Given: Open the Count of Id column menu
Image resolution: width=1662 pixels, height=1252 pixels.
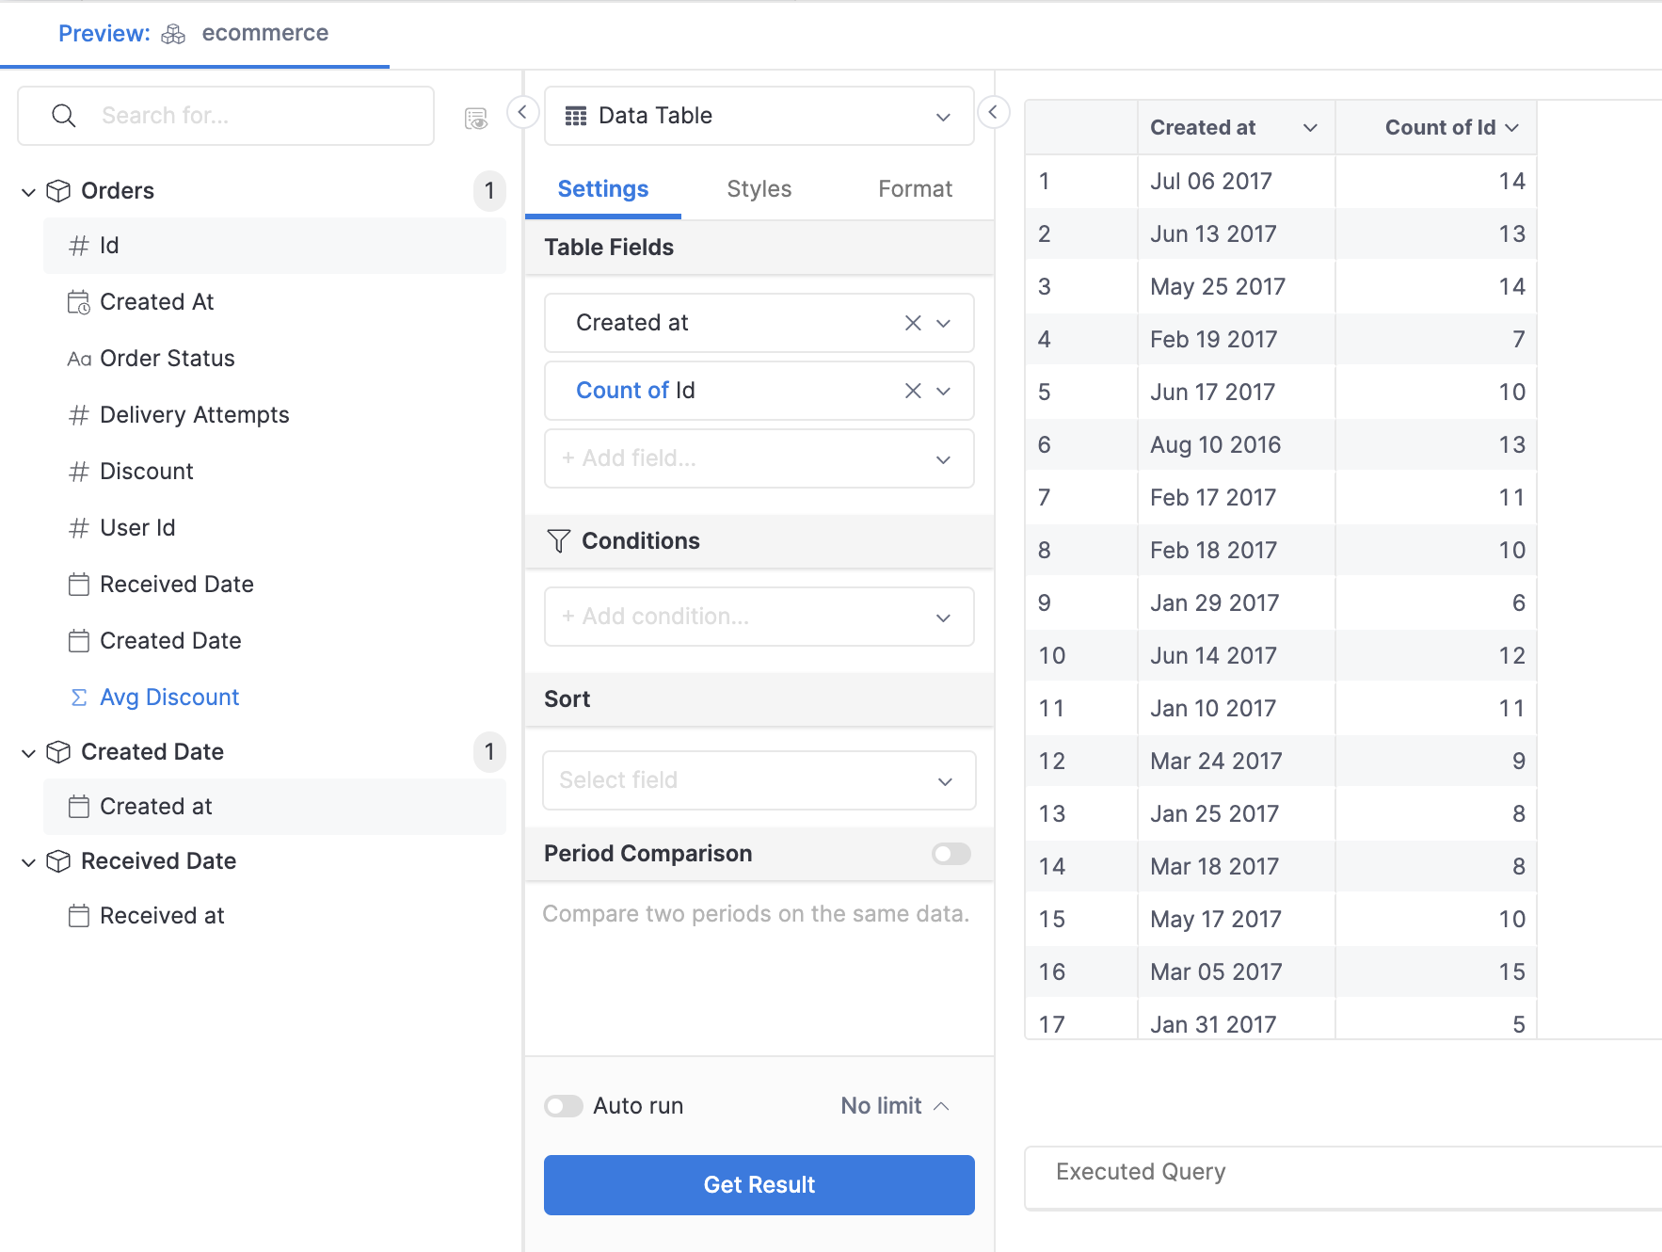Looking at the screenshot, I should tap(1512, 128).
